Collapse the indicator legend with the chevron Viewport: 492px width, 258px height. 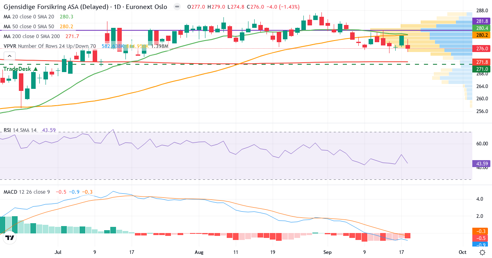tap(10, 56)
